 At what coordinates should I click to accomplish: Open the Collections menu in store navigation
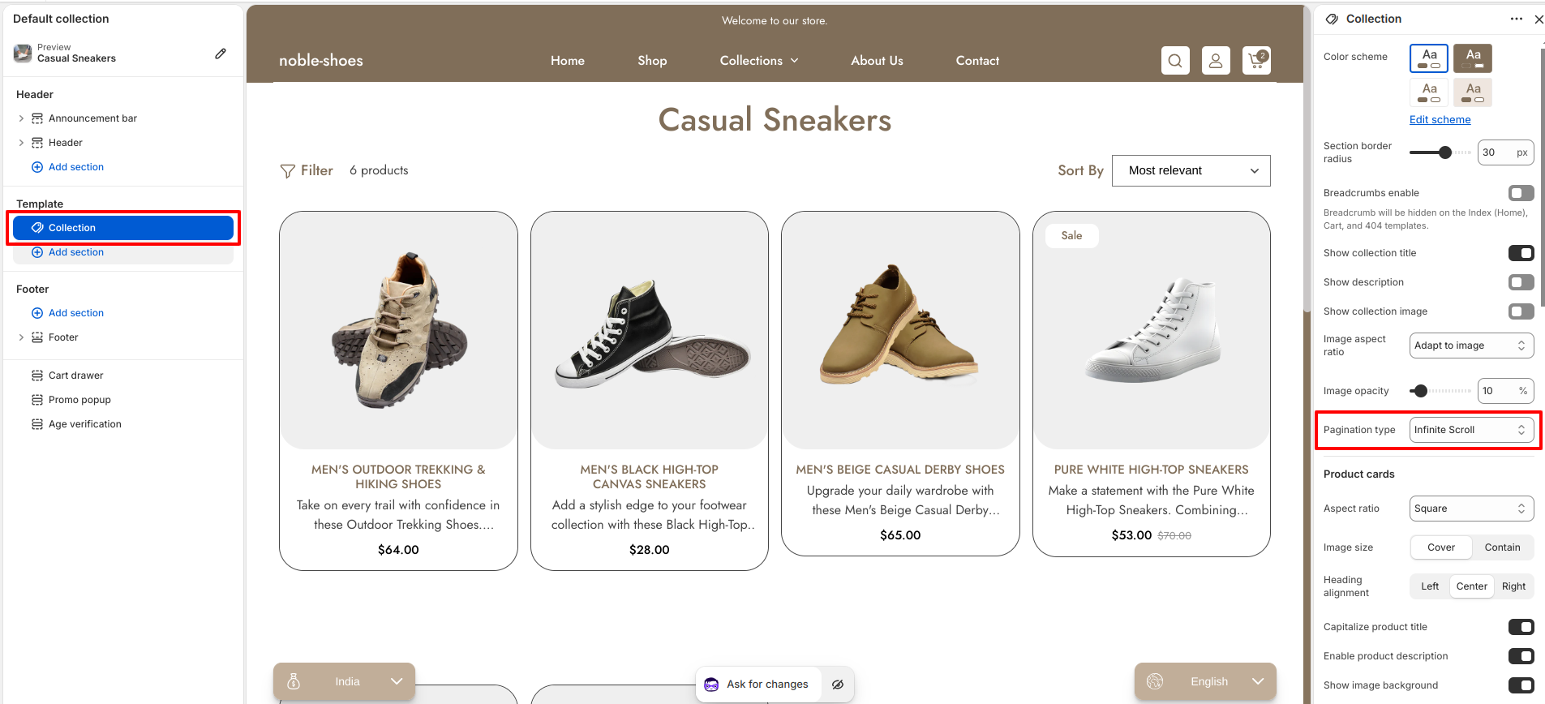(759, 61)
